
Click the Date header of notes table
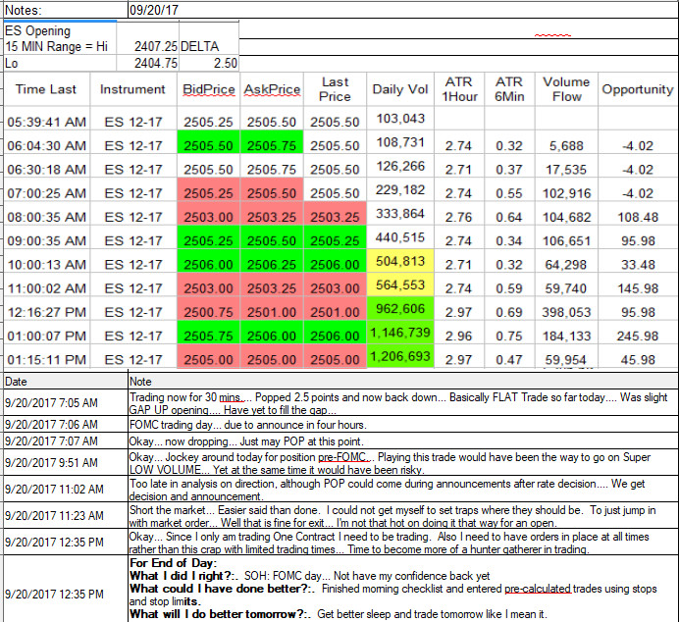click(66, 382)
